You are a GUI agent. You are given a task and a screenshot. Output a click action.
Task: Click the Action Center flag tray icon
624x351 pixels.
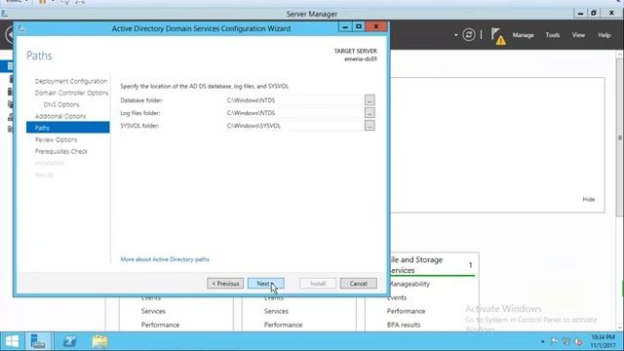(x=554, y=341)
